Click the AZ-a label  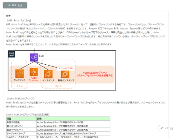[20, 86]
